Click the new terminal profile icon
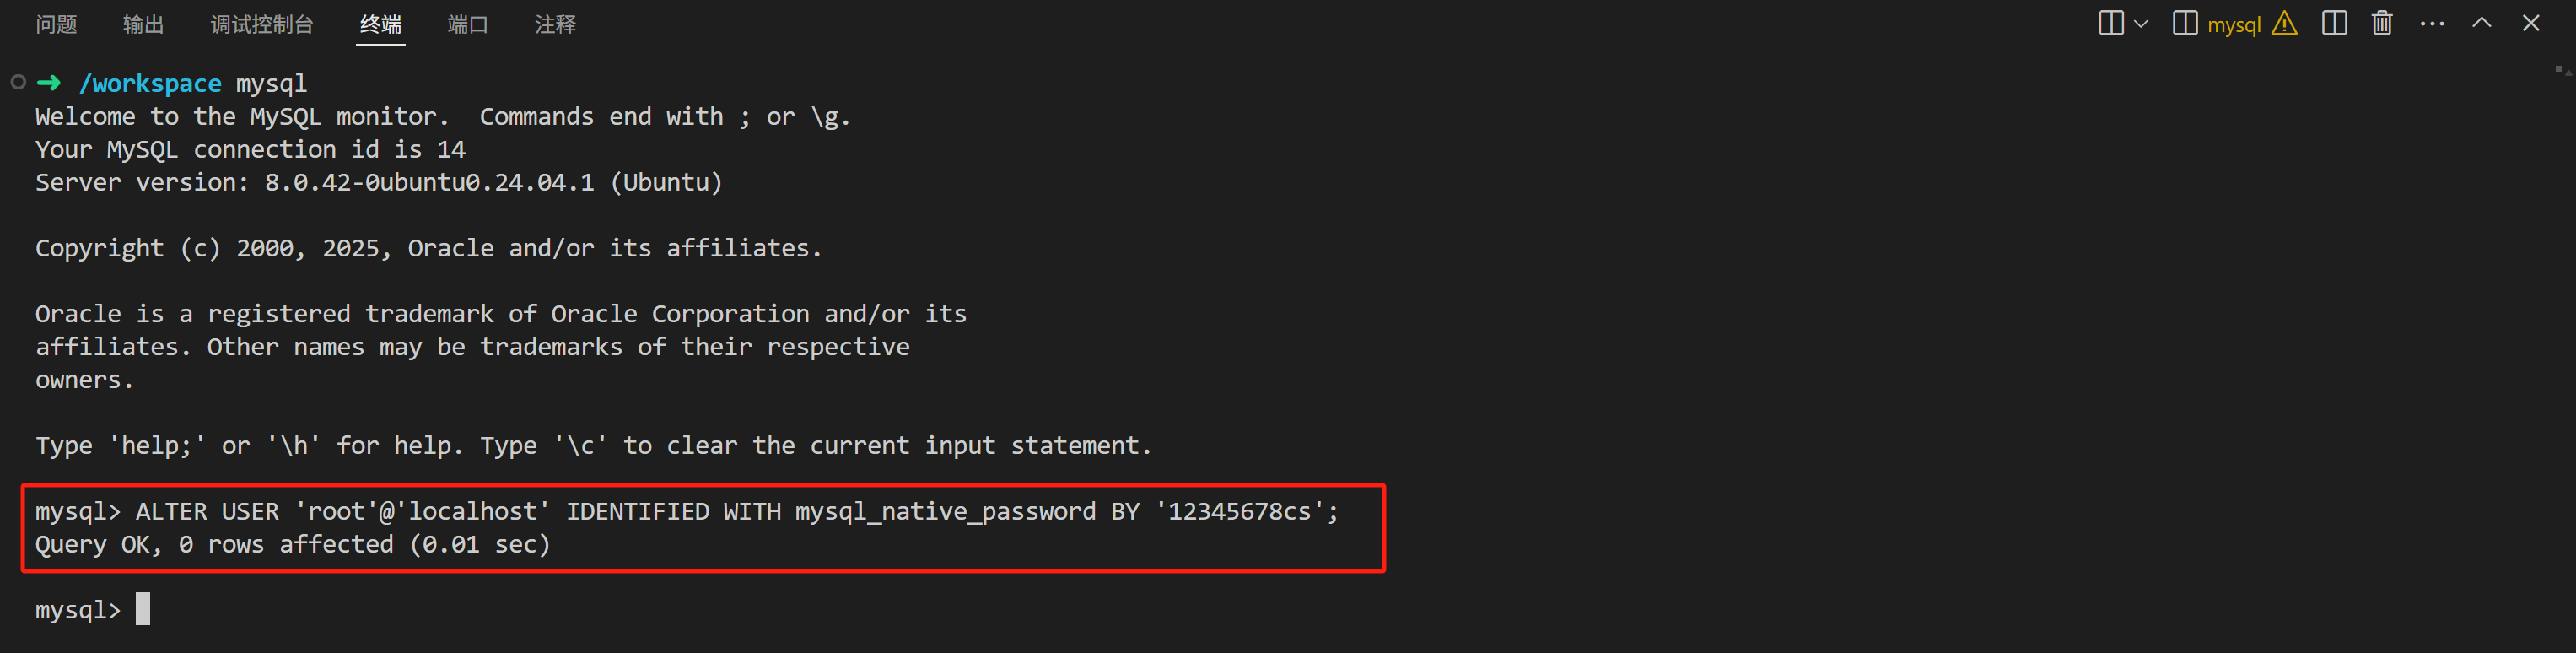This screenshot has height=653, width=2576. coord(2111,24)
